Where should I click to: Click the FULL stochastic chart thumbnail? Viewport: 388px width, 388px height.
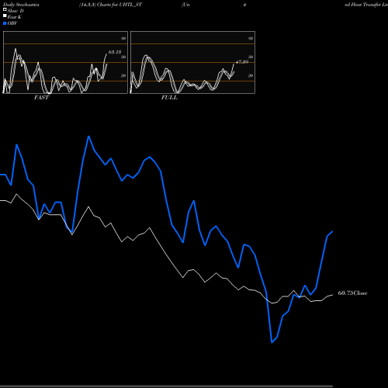click(x=192, y=62)
